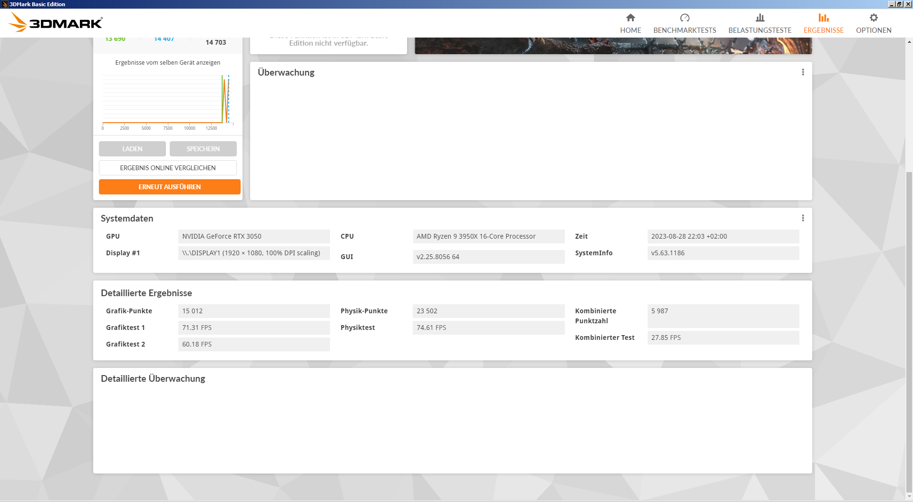The height and width of the screenshot is (502, 913).
Task: Click the Ergebnisse orange bars icon
Action: (824, 18)
